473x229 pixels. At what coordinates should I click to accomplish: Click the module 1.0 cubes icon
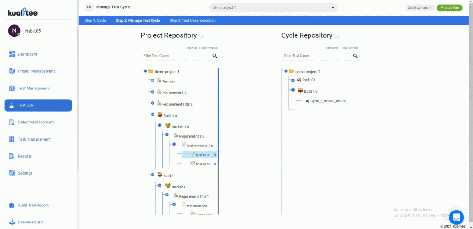(168, 126)
